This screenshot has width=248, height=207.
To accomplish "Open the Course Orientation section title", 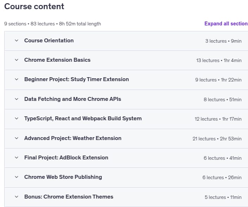I will pos(49,41).
